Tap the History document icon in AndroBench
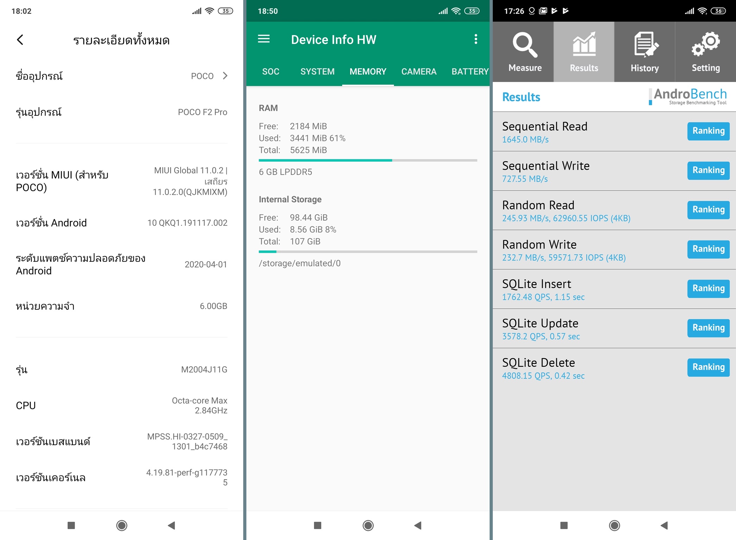The width and height of the screenshot is (736, 540). coord(646,45)
